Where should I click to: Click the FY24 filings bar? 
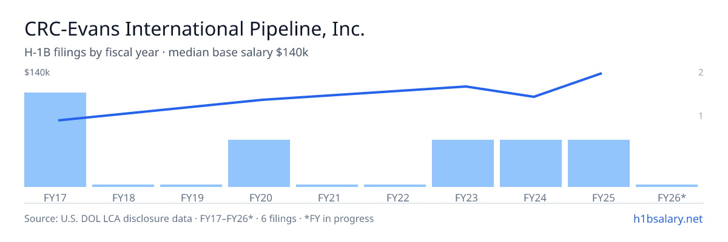click(531, 163)
